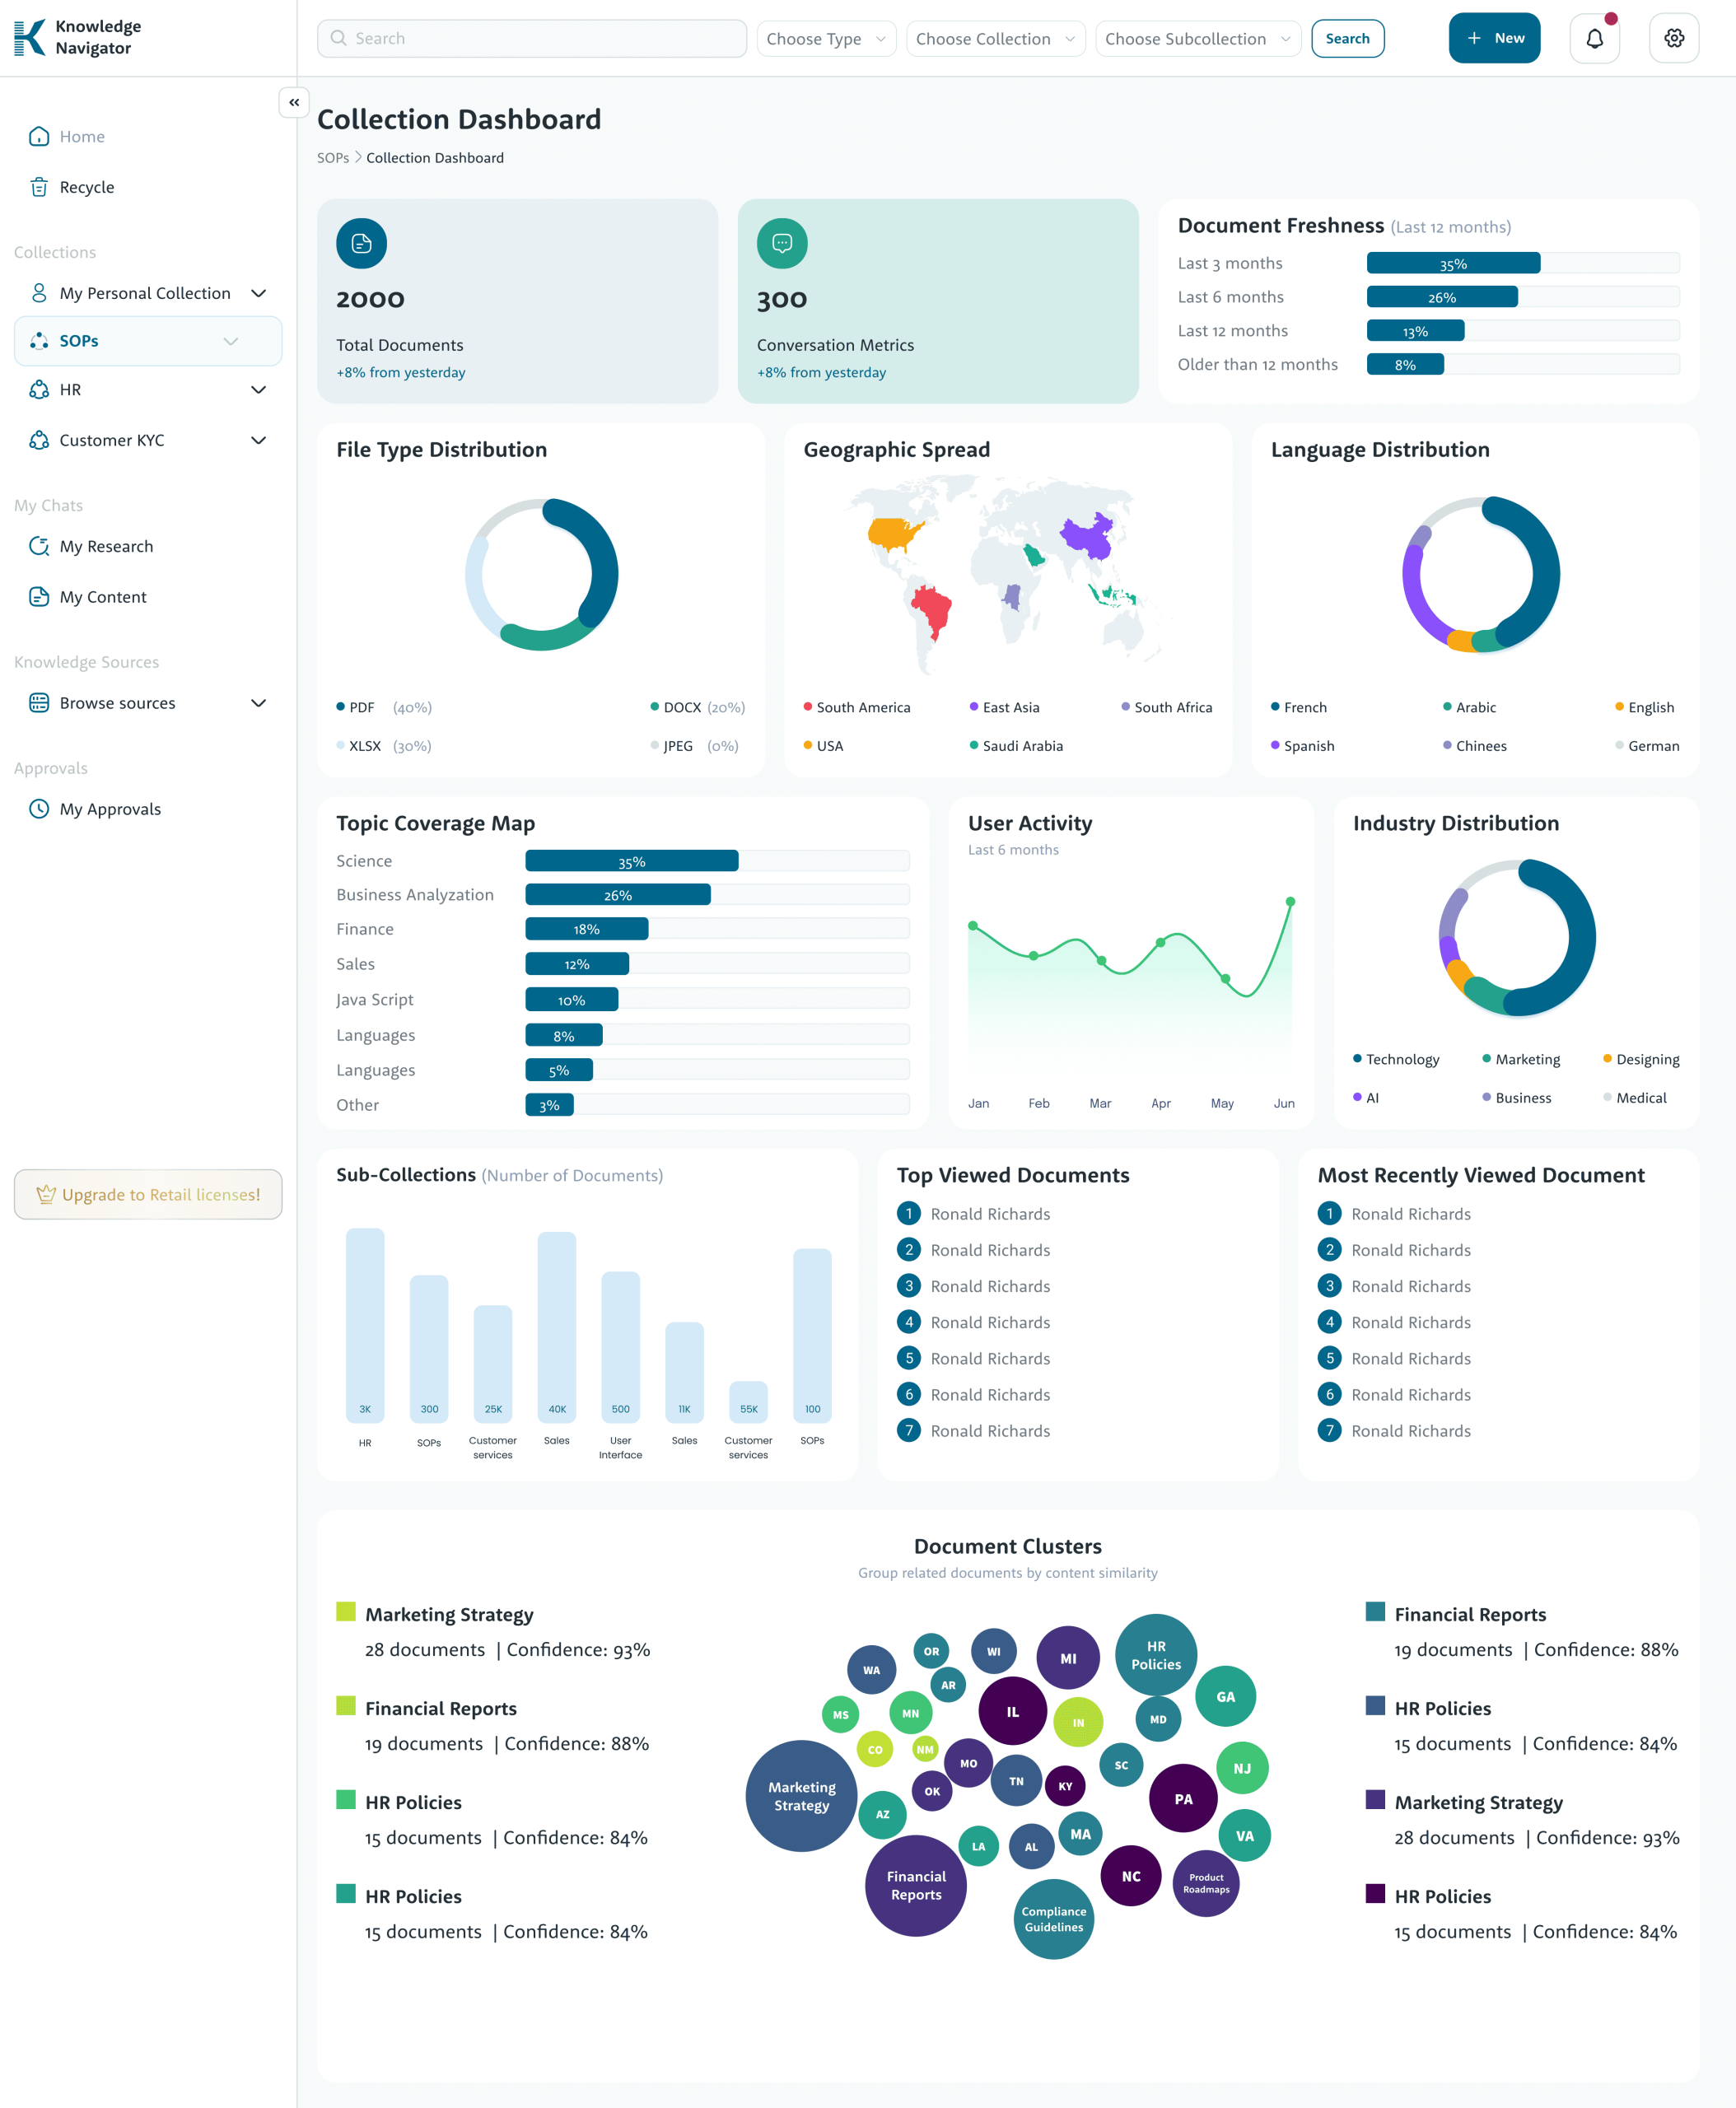This screenshot has width=1736, height=2108.
Task: Open the notifications bell icon
Action: click(1594, 39)
